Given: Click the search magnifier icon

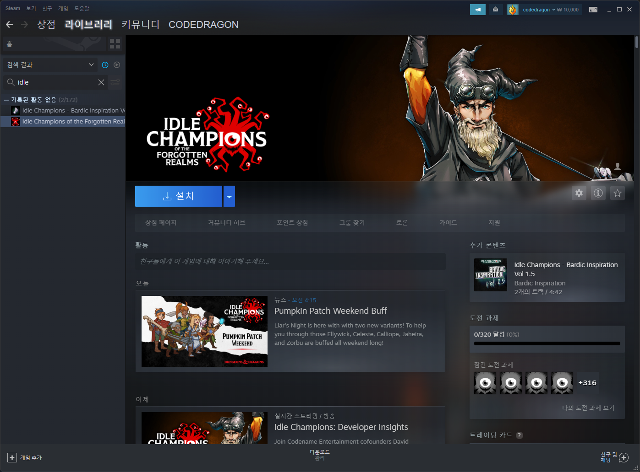Looking at the screenshot, I should pyautogui.click(x=11, y=82).
